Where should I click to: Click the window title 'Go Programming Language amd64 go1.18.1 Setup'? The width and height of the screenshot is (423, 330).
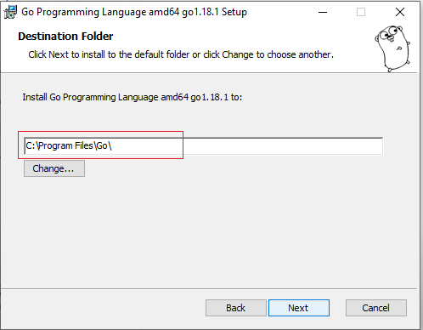(134, 12)
